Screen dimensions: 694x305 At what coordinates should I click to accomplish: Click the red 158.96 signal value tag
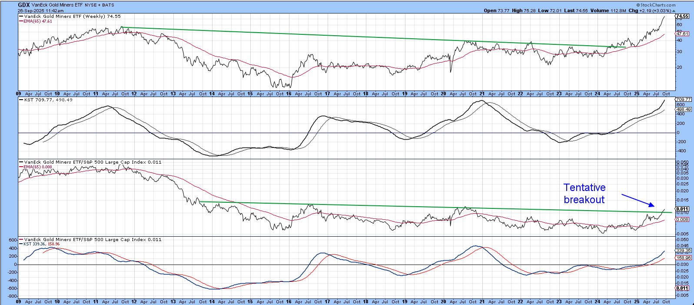pos(683,258)
